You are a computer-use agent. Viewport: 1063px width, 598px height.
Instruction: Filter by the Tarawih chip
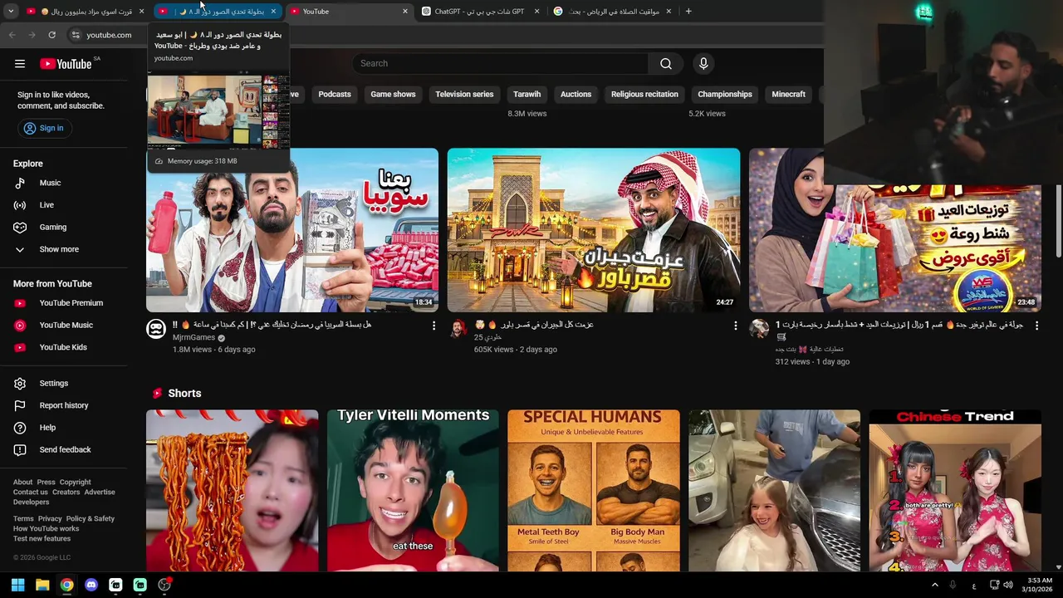(x=527, y=95)
